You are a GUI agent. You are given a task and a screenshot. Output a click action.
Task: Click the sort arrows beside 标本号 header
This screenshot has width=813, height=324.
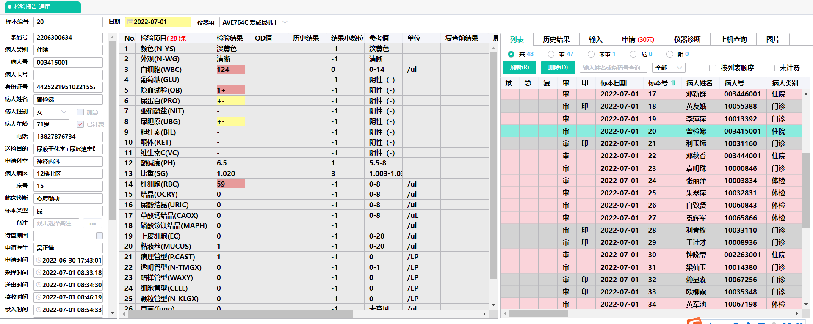pyautogui.click(x=673, y=83)
